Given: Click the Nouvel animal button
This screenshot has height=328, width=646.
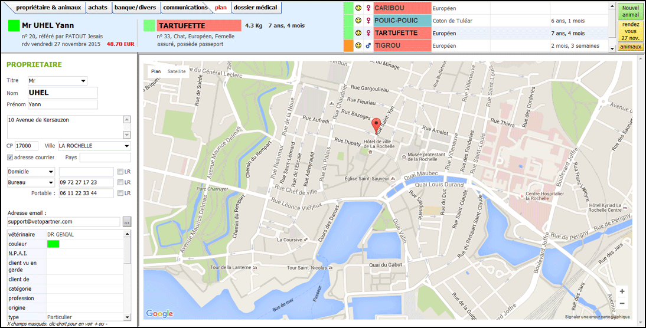Looking at the screenshot, I should 631,12.
